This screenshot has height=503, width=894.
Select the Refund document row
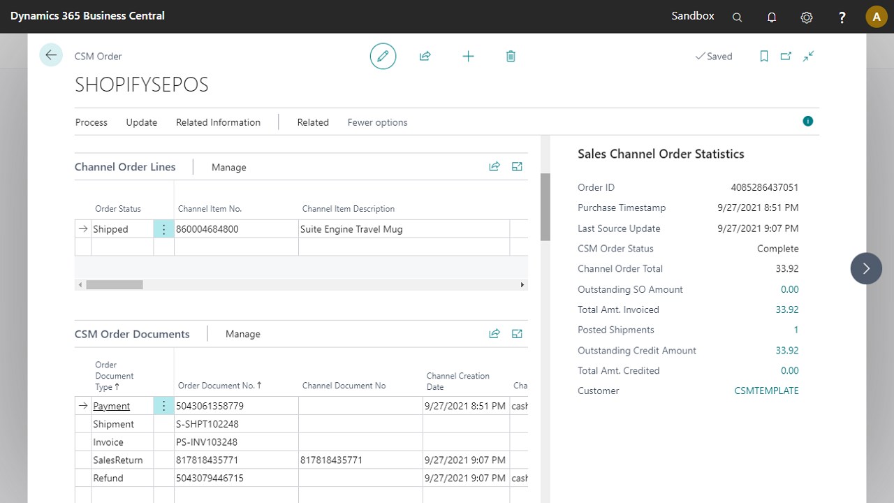coord(301,479)
